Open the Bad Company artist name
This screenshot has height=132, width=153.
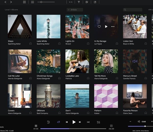click(42, 113)
